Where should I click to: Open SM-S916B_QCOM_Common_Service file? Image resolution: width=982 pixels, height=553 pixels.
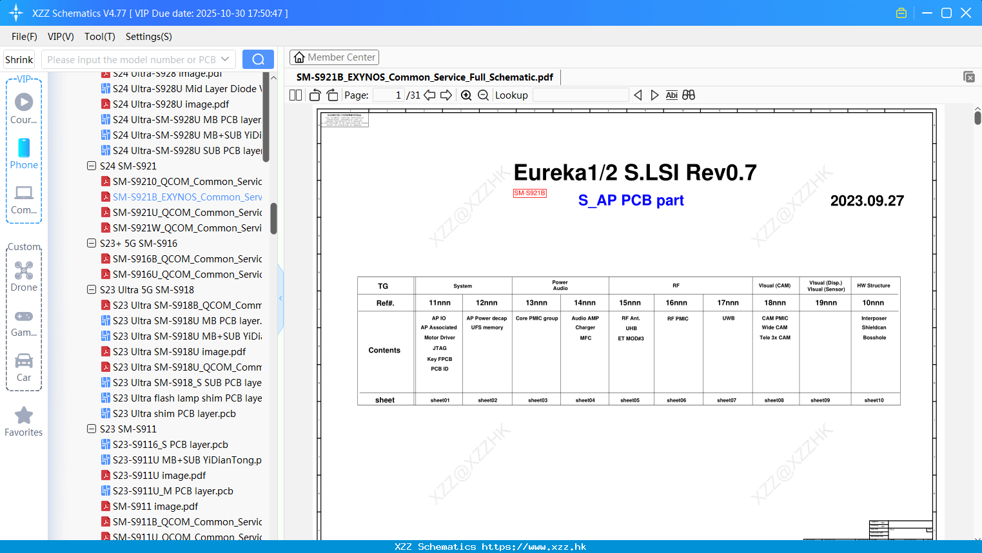click(x=182, y=258)
